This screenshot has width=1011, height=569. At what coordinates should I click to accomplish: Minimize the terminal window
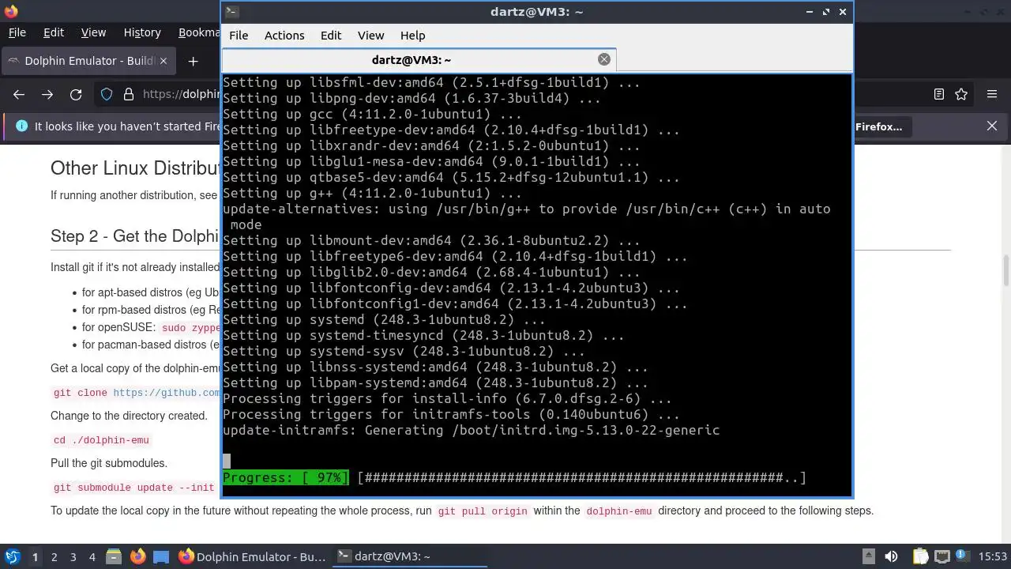810,12
